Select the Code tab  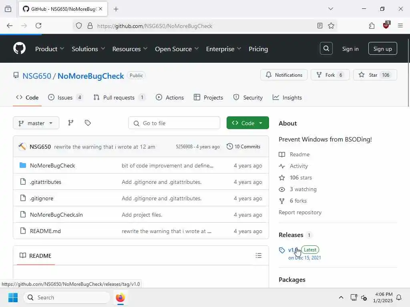point(27,98)
